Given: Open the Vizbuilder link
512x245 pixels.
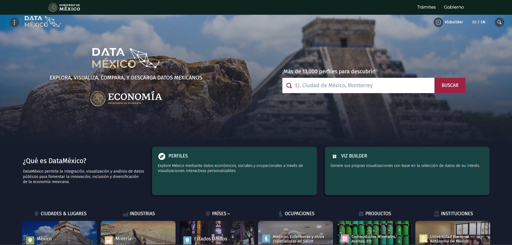Looking at the screenshot, I should point(454,22).
